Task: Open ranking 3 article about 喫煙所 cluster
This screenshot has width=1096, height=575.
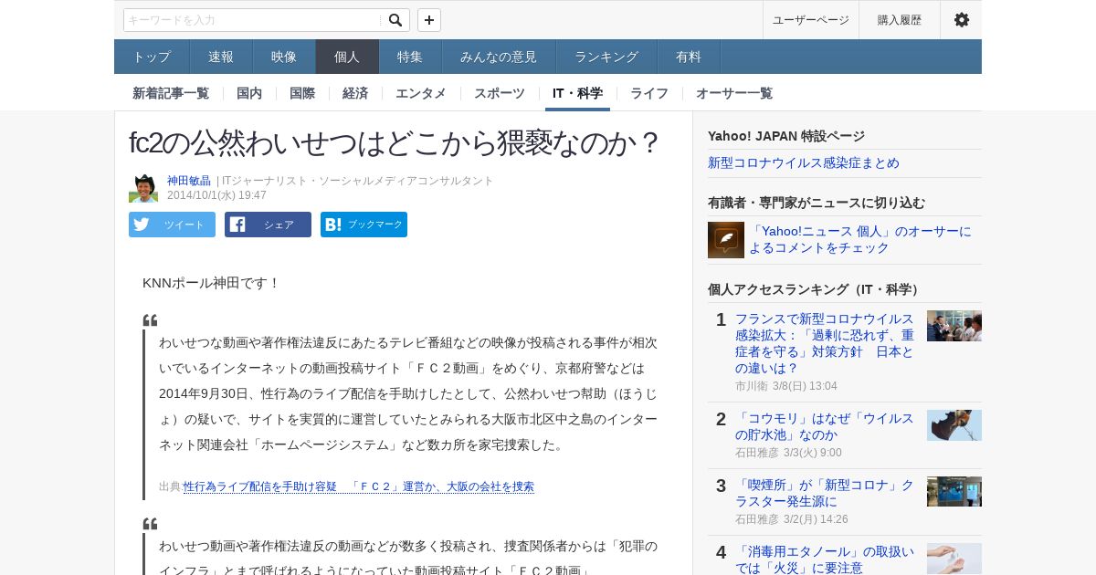Action: coord(825,493)
